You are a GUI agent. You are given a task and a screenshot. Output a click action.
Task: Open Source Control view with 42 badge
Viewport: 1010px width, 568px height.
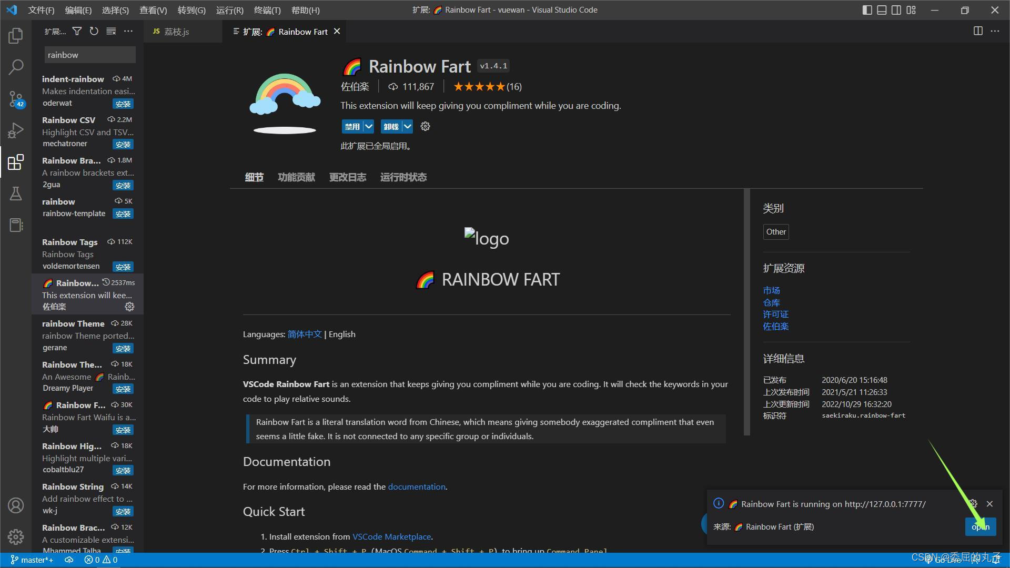click(x=16, y=98)
